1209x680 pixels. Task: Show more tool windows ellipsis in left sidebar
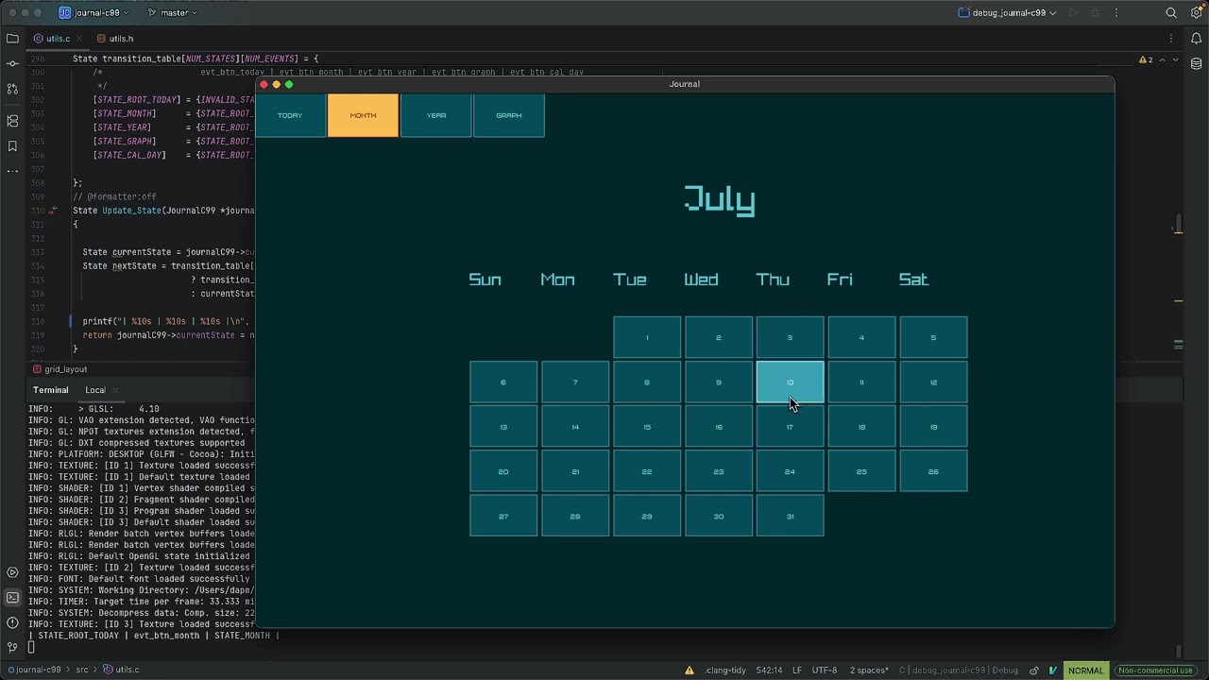point(12,171)
